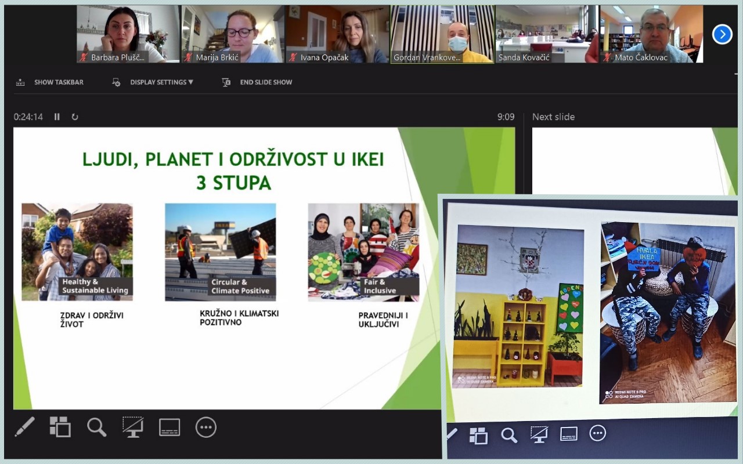Viewport: 743px width, 464px height.
Task: Click the 'KRUŽNO I KLIMATSKI POZITIVNO' caption
Action: tap(239, 317)
